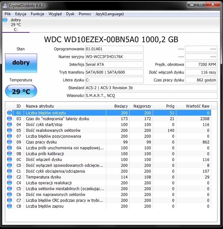The image size is (223, 229).
Task: Click the blue 'dobry' health status button
Action: point(21,63)
